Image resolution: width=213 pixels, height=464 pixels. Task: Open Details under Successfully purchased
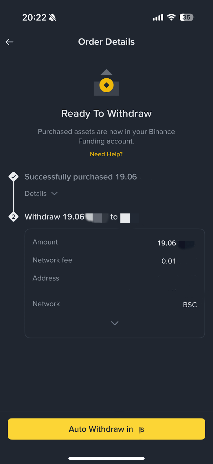(36, 193)
